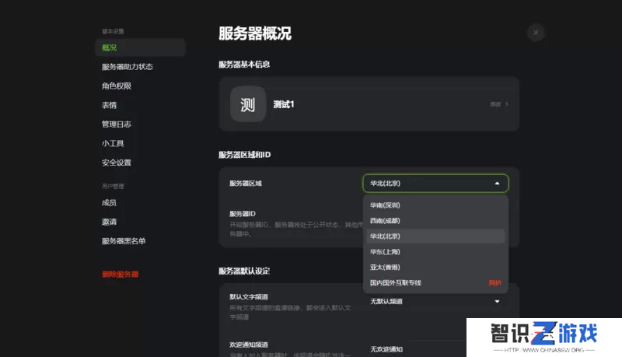Click the 测试1 server name text

pos(284,104)
